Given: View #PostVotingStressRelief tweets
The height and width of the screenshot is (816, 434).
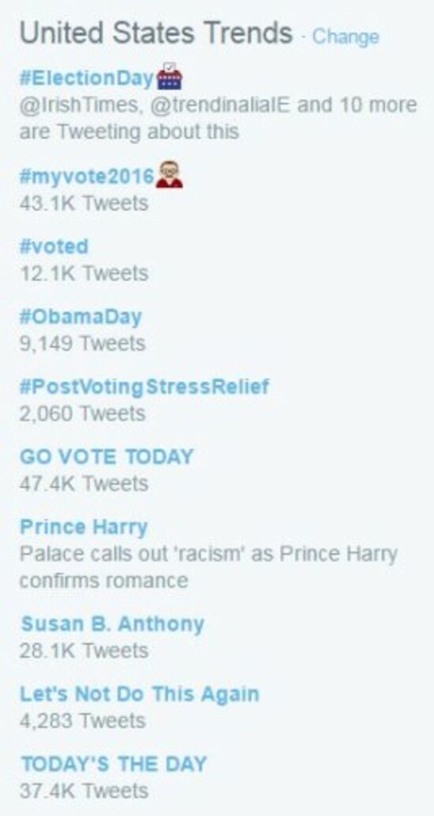Looking at the screenshot, I should click(144, 387).
